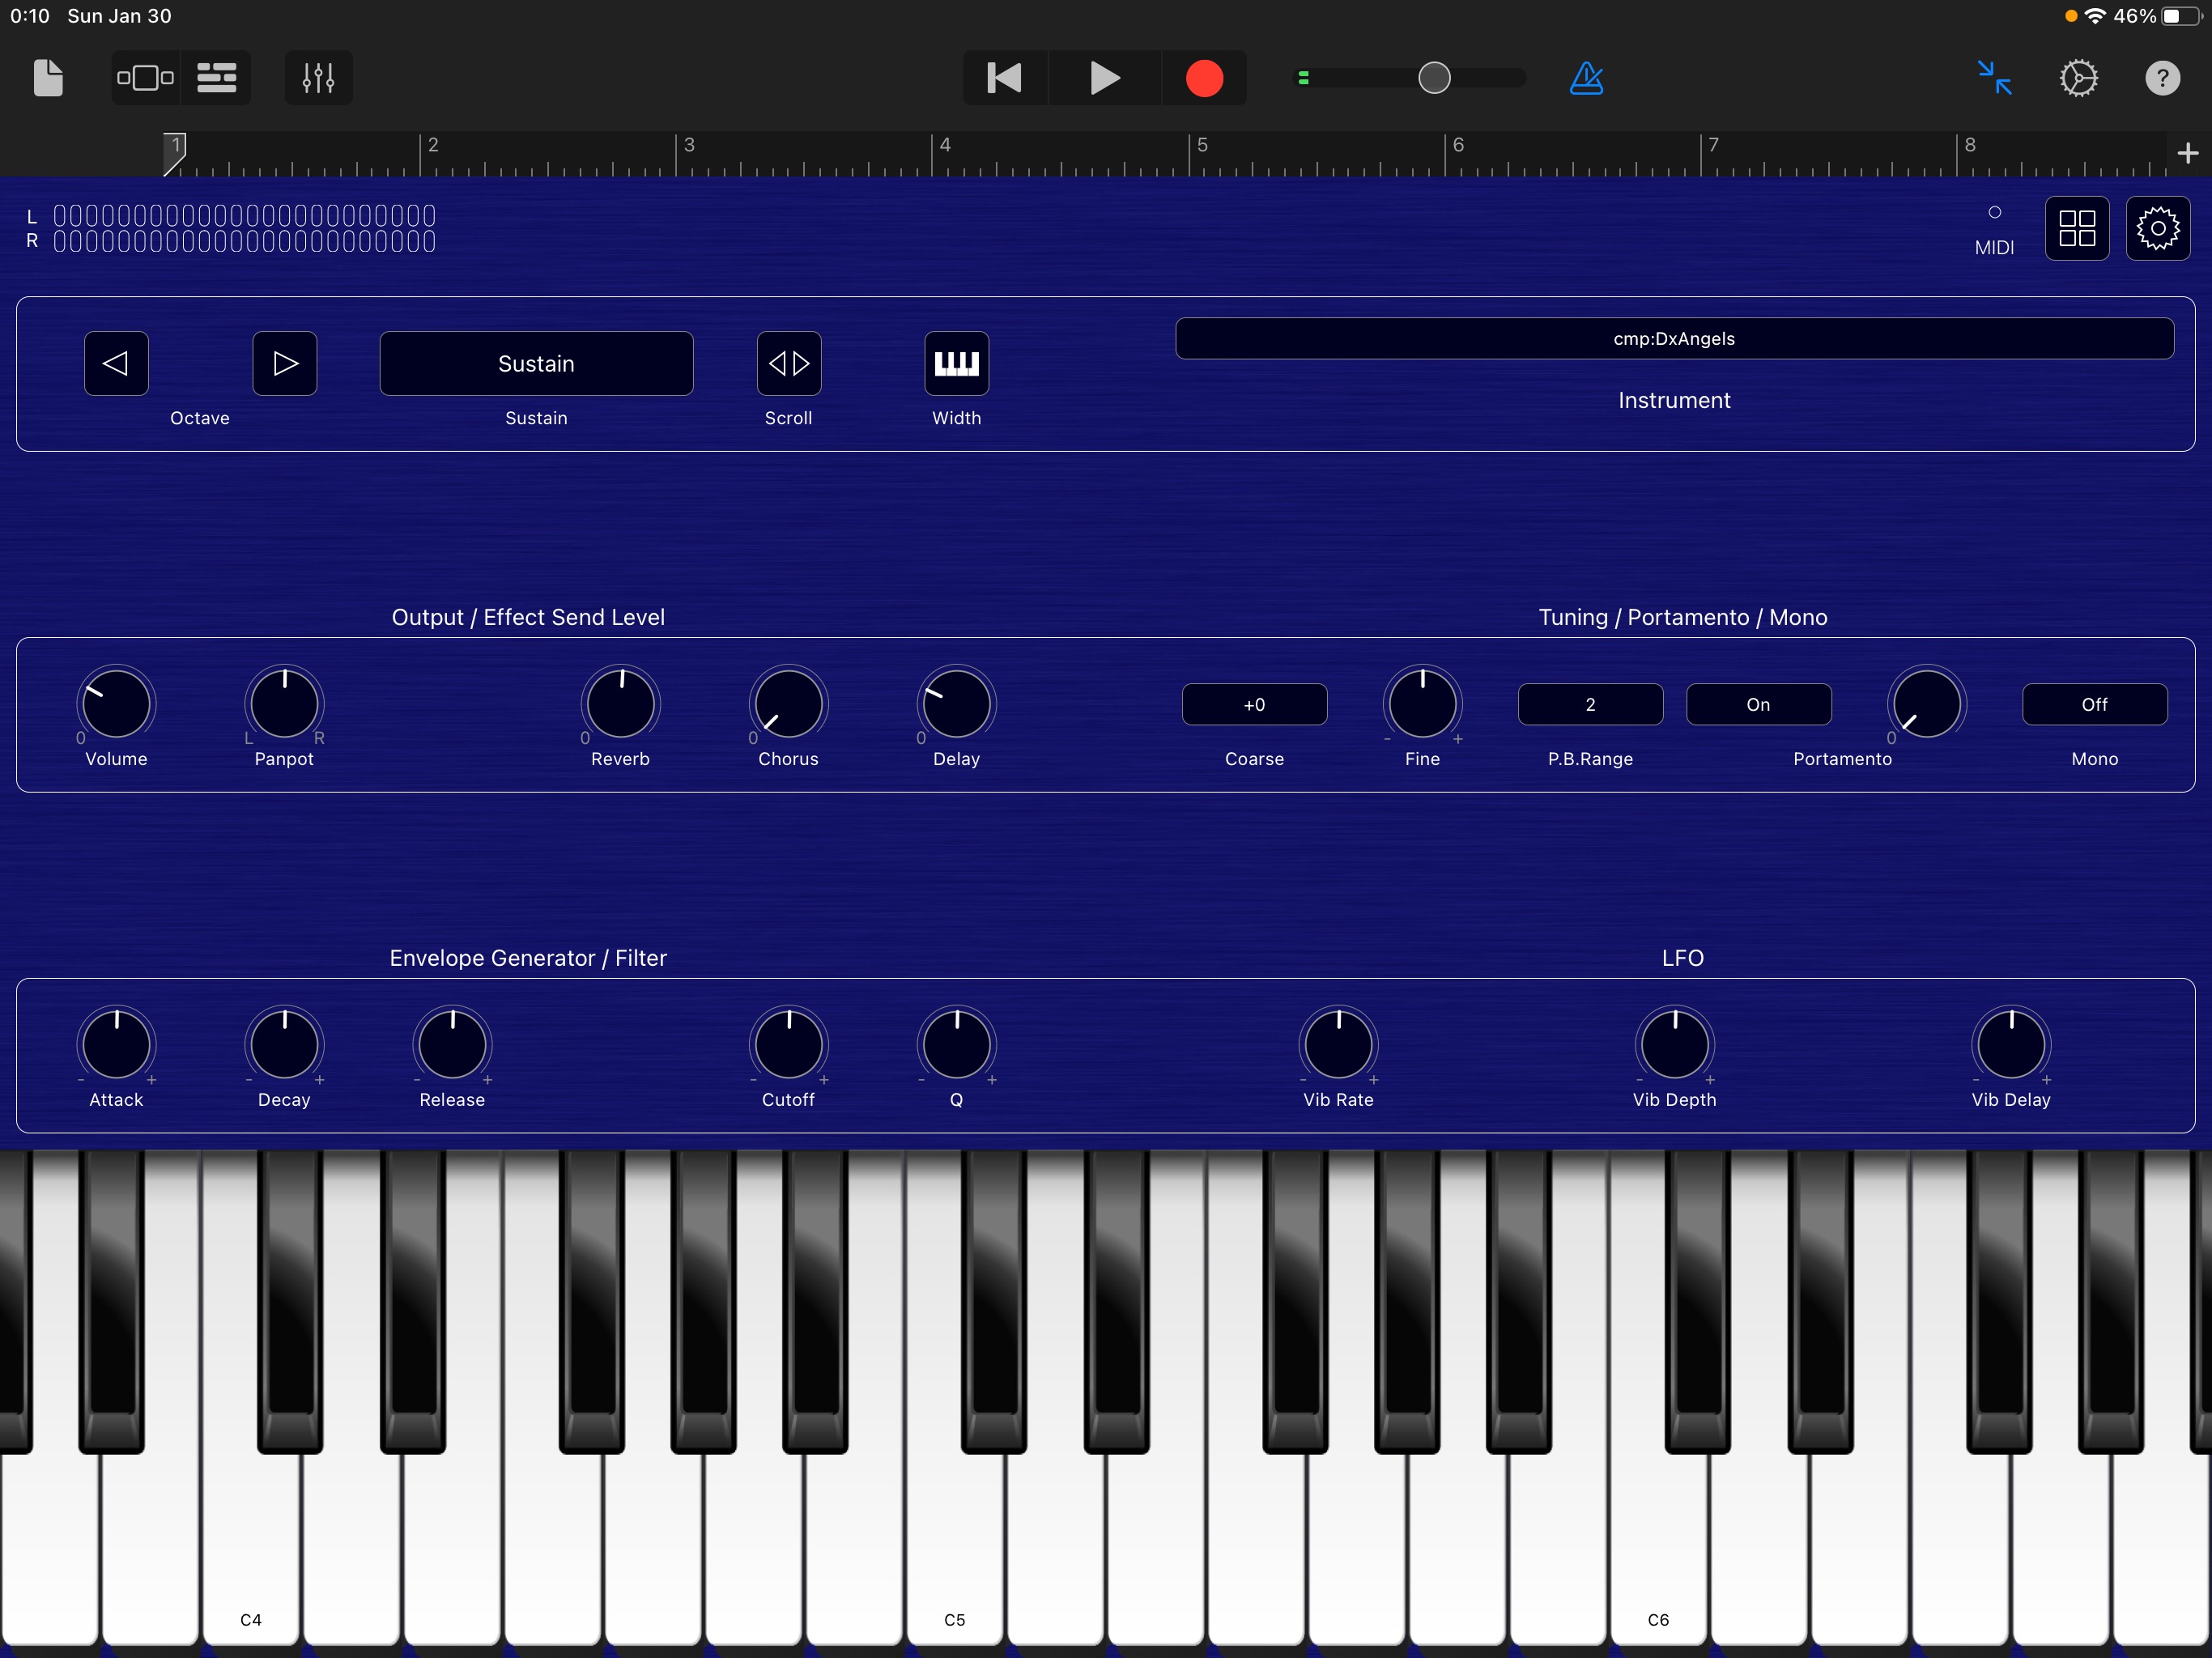This screenshot has width=2212, height=1658.
Task: Click the Scroll button in keyboard controls
Action: click(787, 362)
